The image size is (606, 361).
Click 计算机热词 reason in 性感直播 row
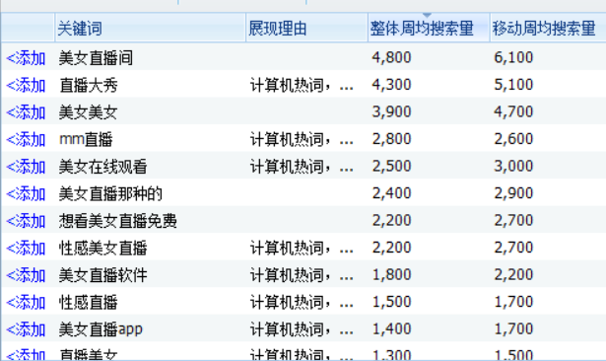302,303
